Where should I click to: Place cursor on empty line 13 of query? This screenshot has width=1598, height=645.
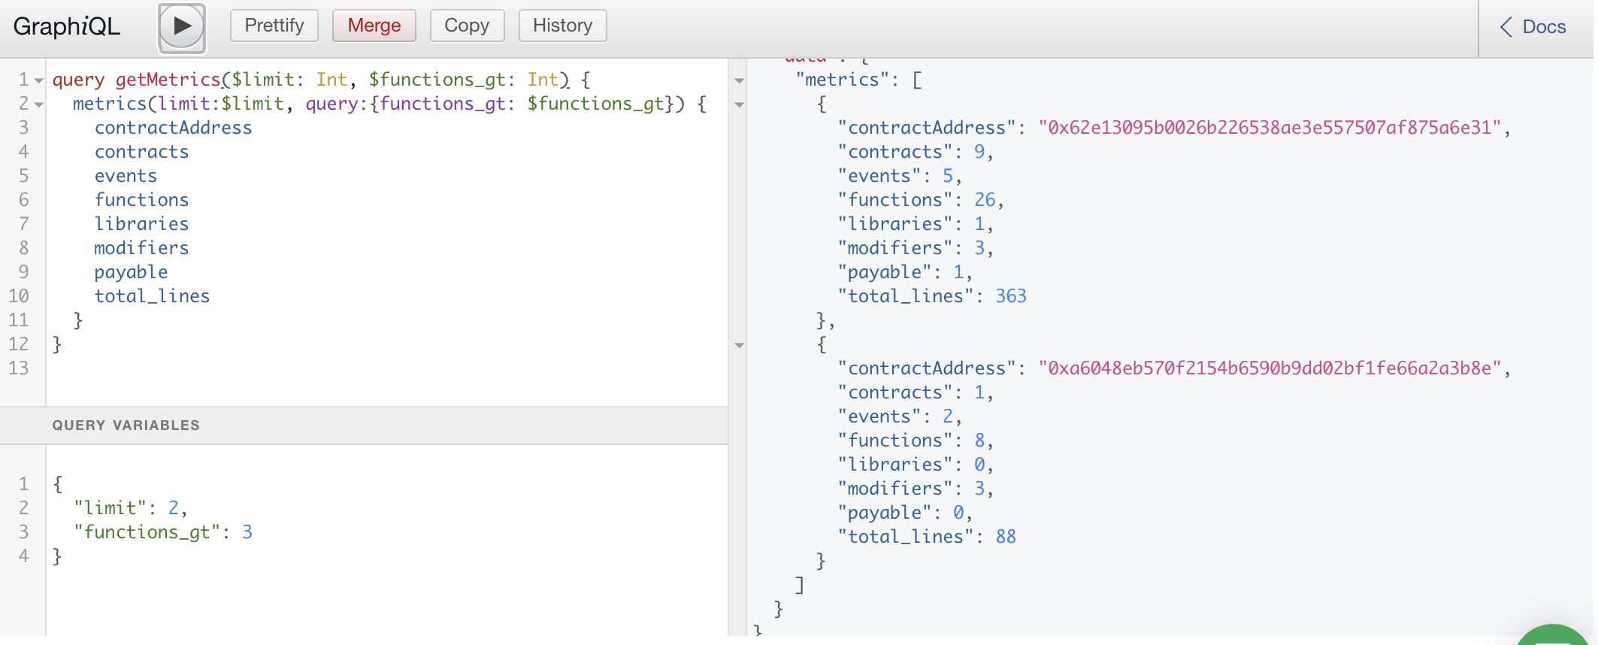(225, 368)
